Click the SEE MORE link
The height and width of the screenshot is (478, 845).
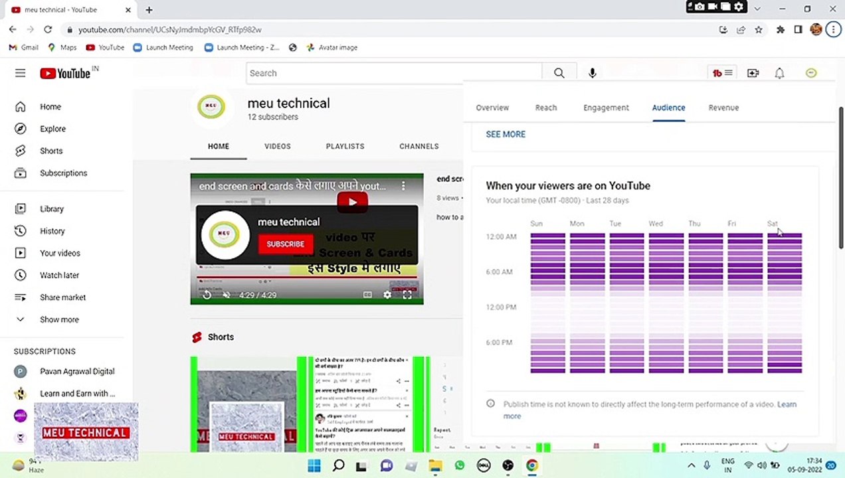(506, 134)
